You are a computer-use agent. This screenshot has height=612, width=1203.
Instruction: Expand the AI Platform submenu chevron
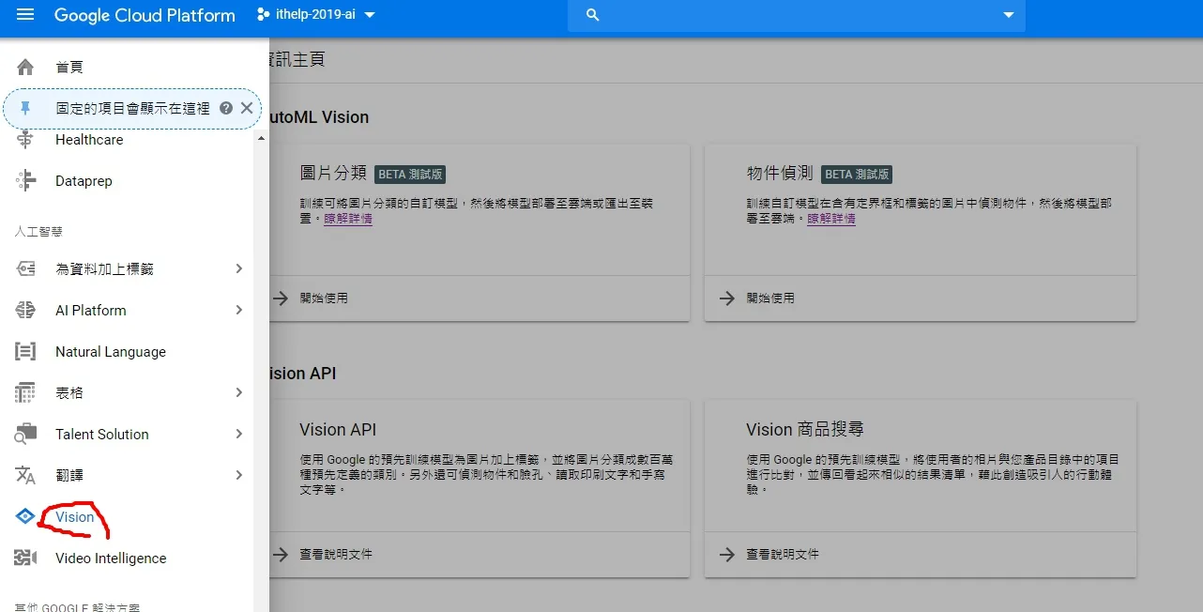[x=238, y=310]
